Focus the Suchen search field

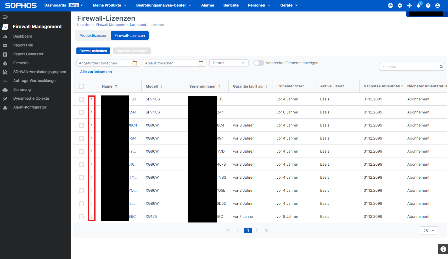(x=412, y=67)
